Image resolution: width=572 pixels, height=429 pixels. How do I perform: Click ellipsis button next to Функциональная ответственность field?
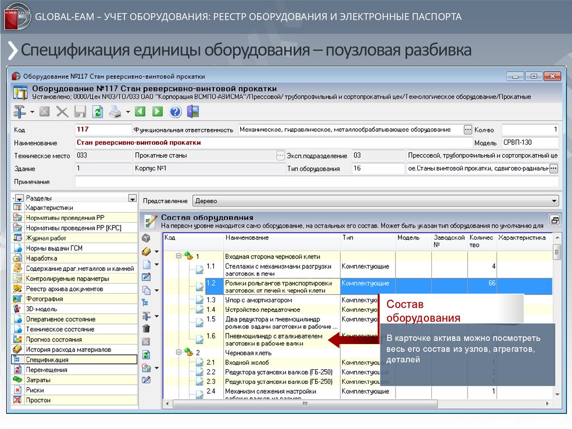pos(468,130)
